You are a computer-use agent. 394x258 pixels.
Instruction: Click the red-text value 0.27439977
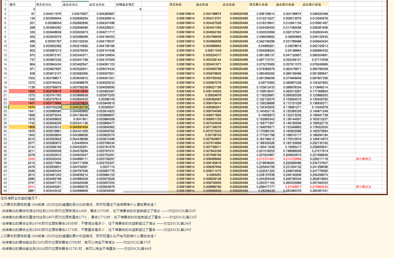coord(293,187)
